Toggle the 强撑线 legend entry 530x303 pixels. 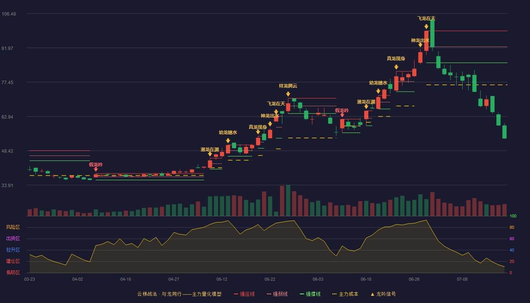tap(310, 294)
